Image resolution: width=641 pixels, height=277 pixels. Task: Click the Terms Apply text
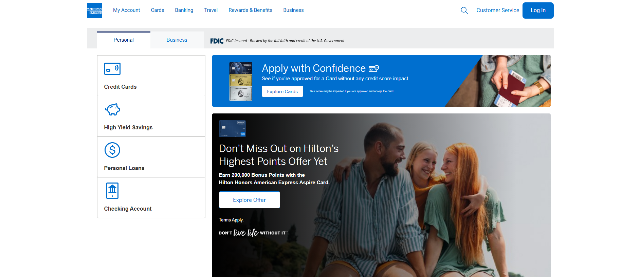pyautogui.click(x=231, y=220)
